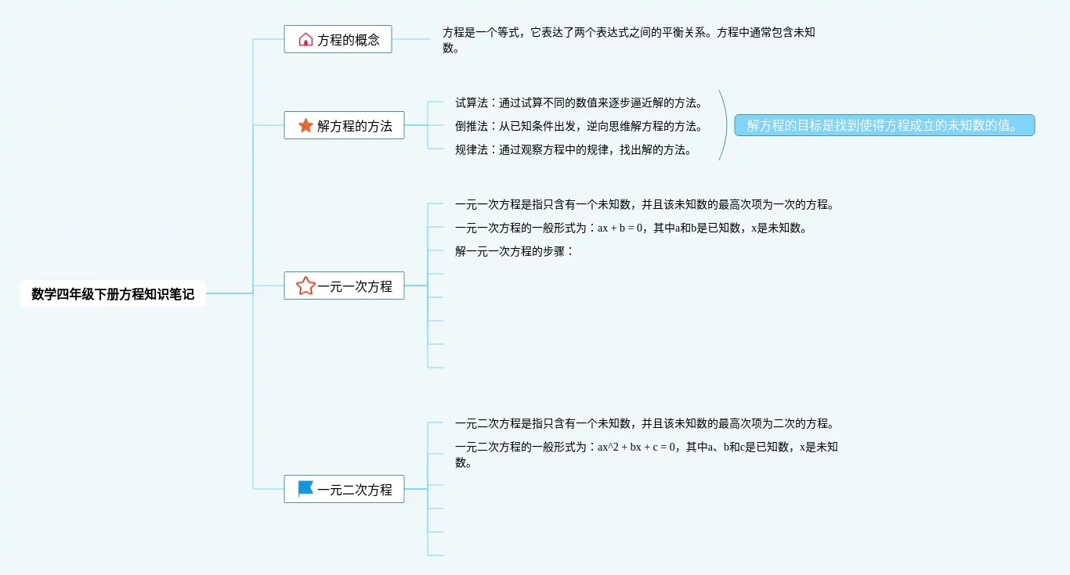Select the 解方程的方法 topic node
The height and width of the screenshot is (575, 1070).
click(354, 126)
